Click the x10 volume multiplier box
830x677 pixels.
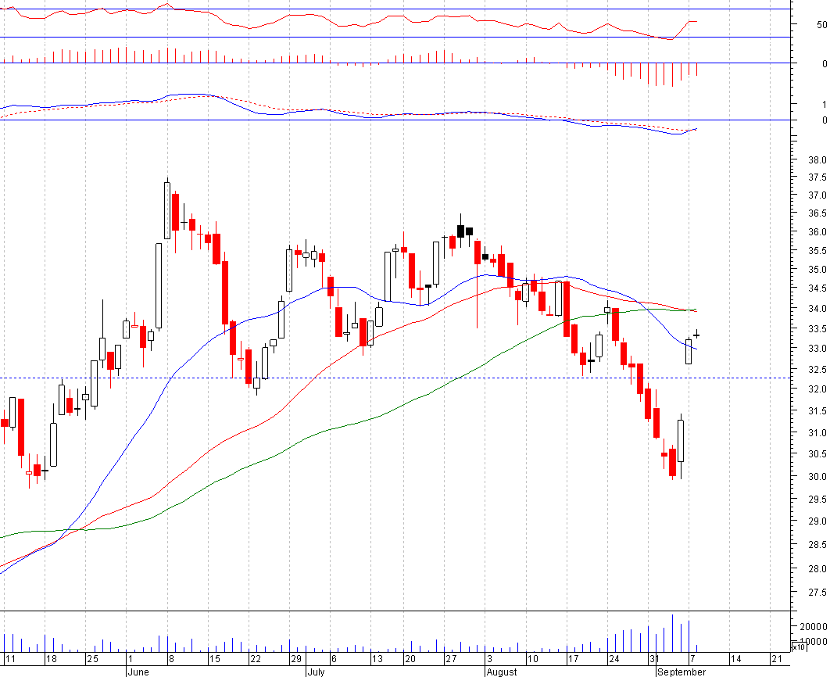click(798, 647)
